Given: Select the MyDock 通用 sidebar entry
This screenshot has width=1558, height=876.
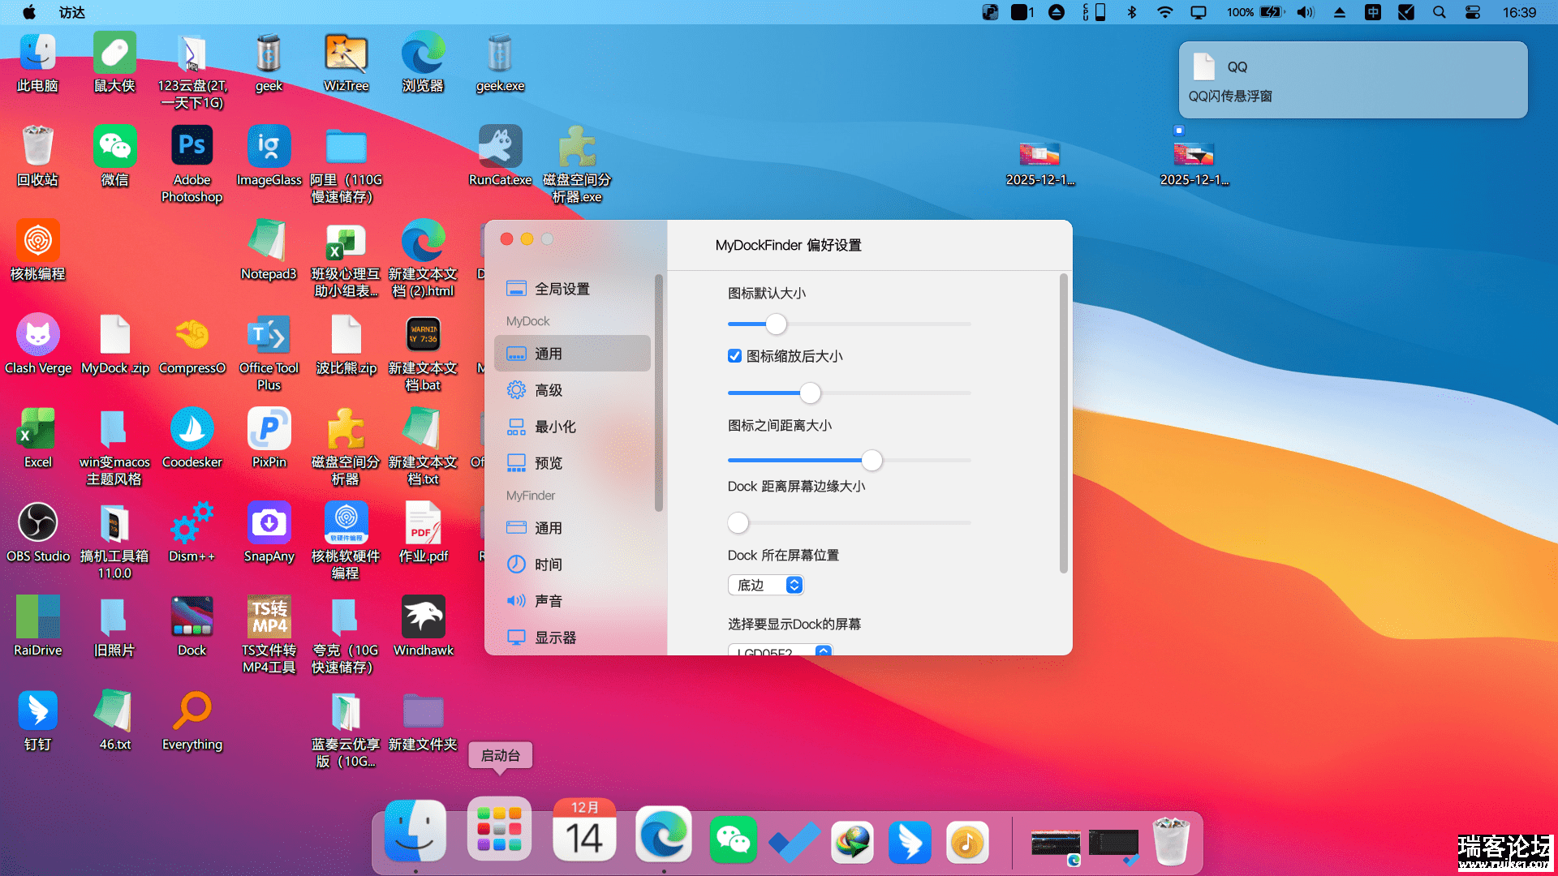Looking at the screenshot, I should [549, 353].
